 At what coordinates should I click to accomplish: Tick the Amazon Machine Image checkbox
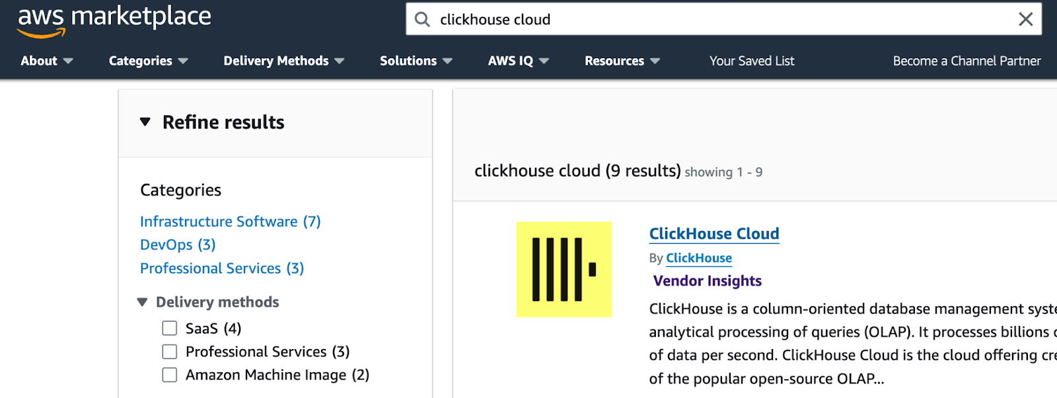coord(170,375)
